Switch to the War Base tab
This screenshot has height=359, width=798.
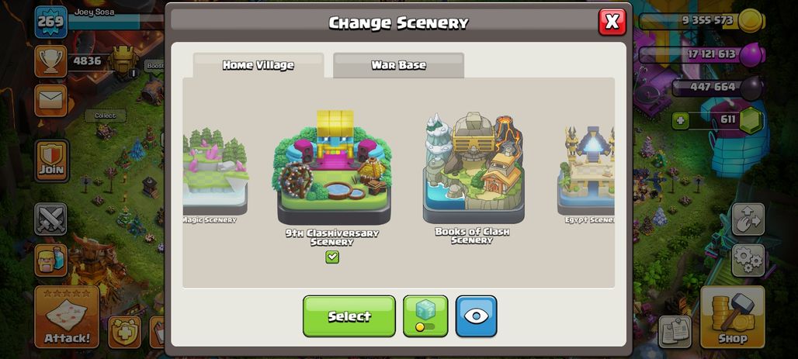(x=398, y=65)
